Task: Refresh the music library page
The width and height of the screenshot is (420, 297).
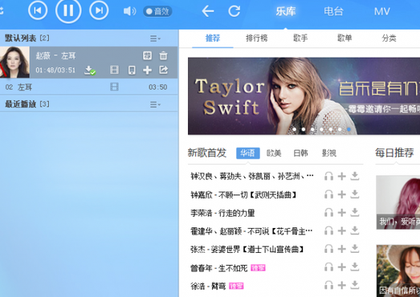Action: point(234,11)
